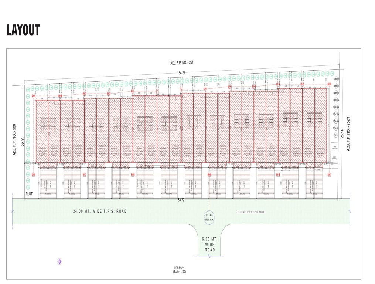The image size is (375, 284).
Task: Expand the RWH tank box at far right
Action: [x=334, y=147]
